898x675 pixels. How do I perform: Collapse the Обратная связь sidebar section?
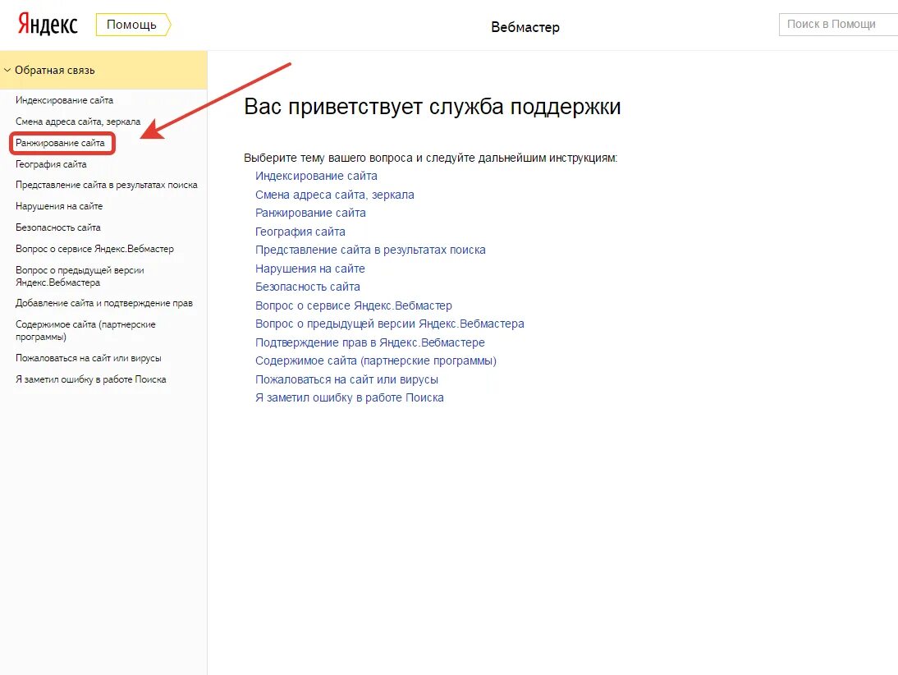tap(103, 70)
